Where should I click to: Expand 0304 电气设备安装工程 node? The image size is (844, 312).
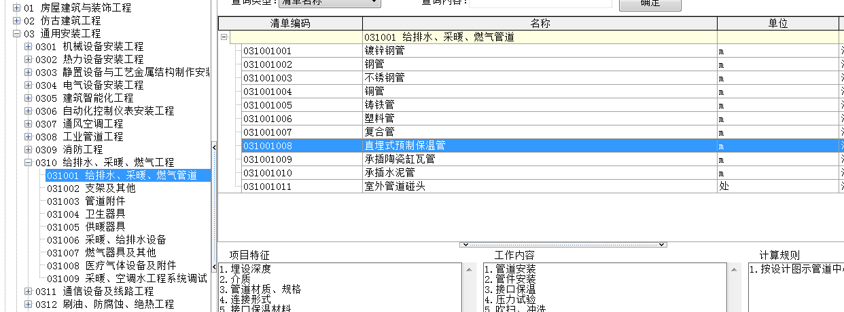(x=28, y=85)
